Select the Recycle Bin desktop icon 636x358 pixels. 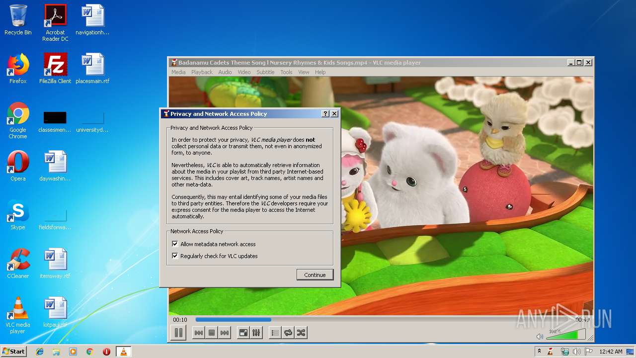(18, 20)
